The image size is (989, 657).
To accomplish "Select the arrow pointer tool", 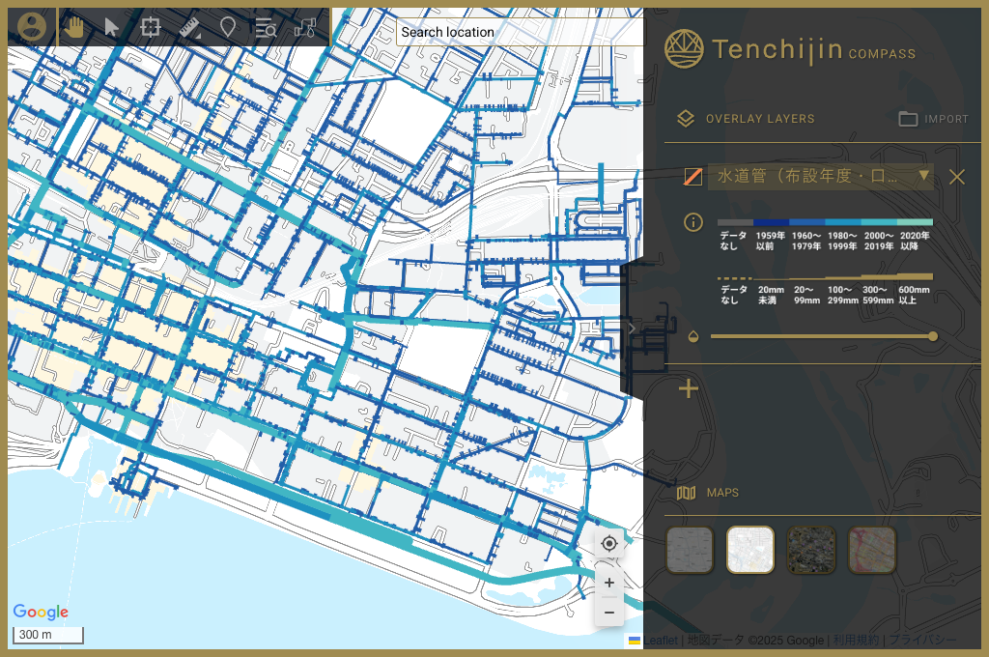I will tap(112, 28).
